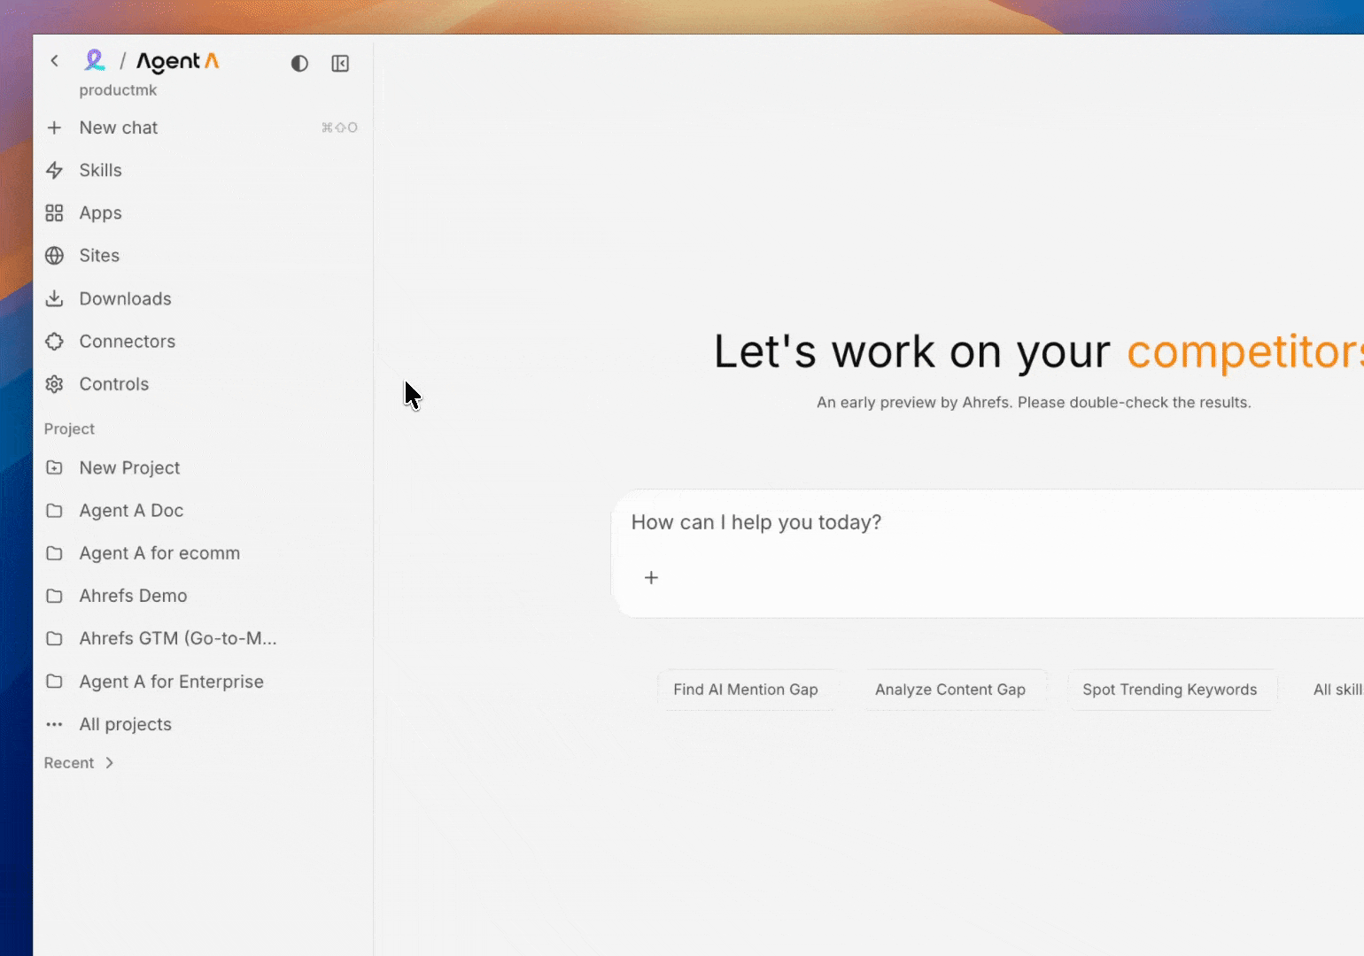Click the globe Sites icon
The image size is (1364, 956).
[54, 256]
